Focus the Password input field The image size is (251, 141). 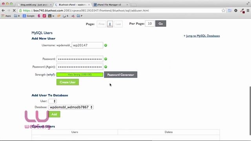(80, 59)
